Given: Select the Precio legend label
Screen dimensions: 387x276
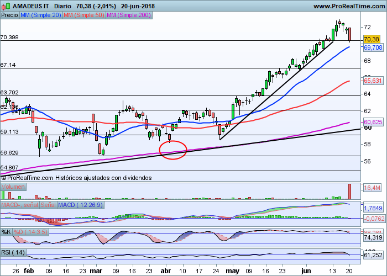Looking at the screenshot, I should coord(9,15).
